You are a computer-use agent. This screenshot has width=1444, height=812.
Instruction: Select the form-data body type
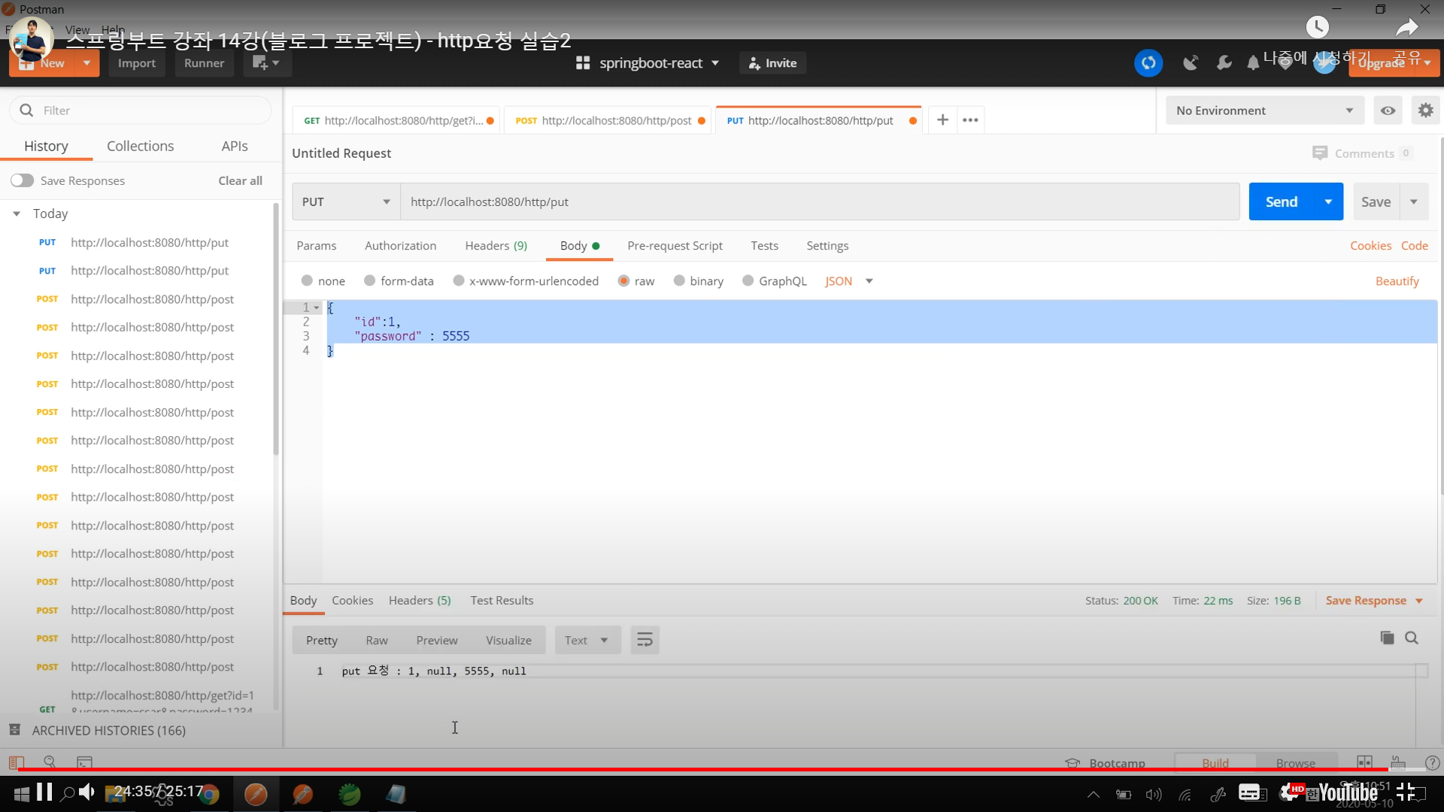point(369,280)
